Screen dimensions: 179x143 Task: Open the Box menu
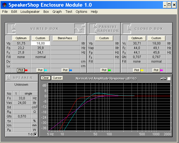pyautogui.click(x=46, y=12)
